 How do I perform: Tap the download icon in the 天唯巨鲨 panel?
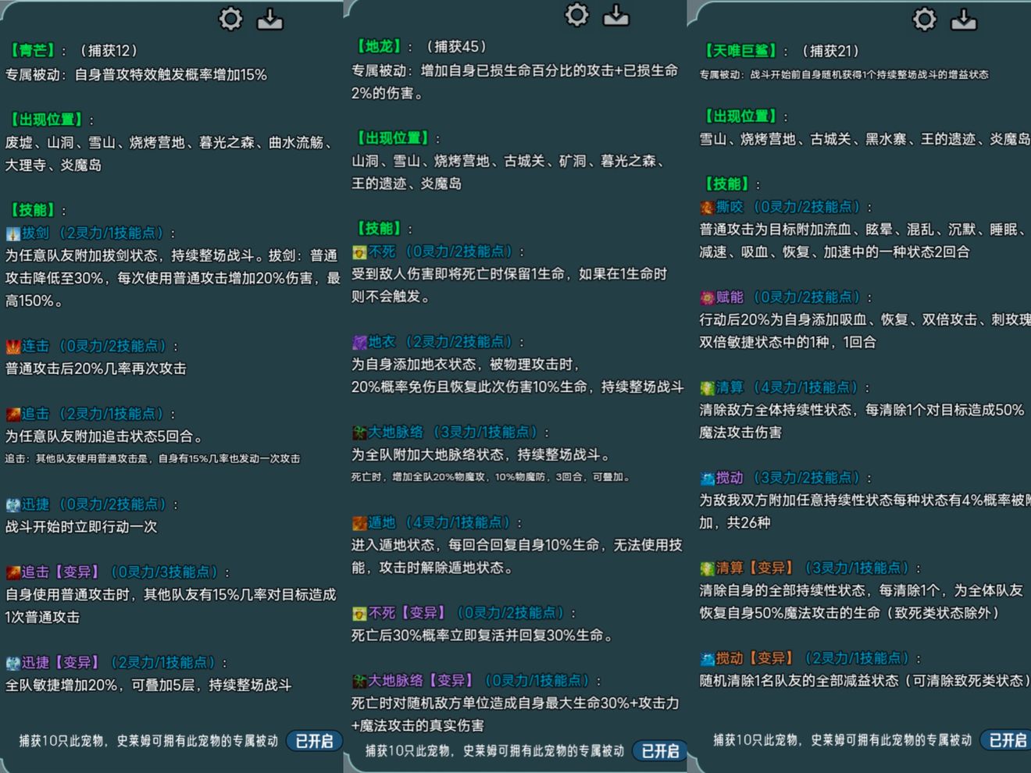pyautogui.click(x=964, y=19)
